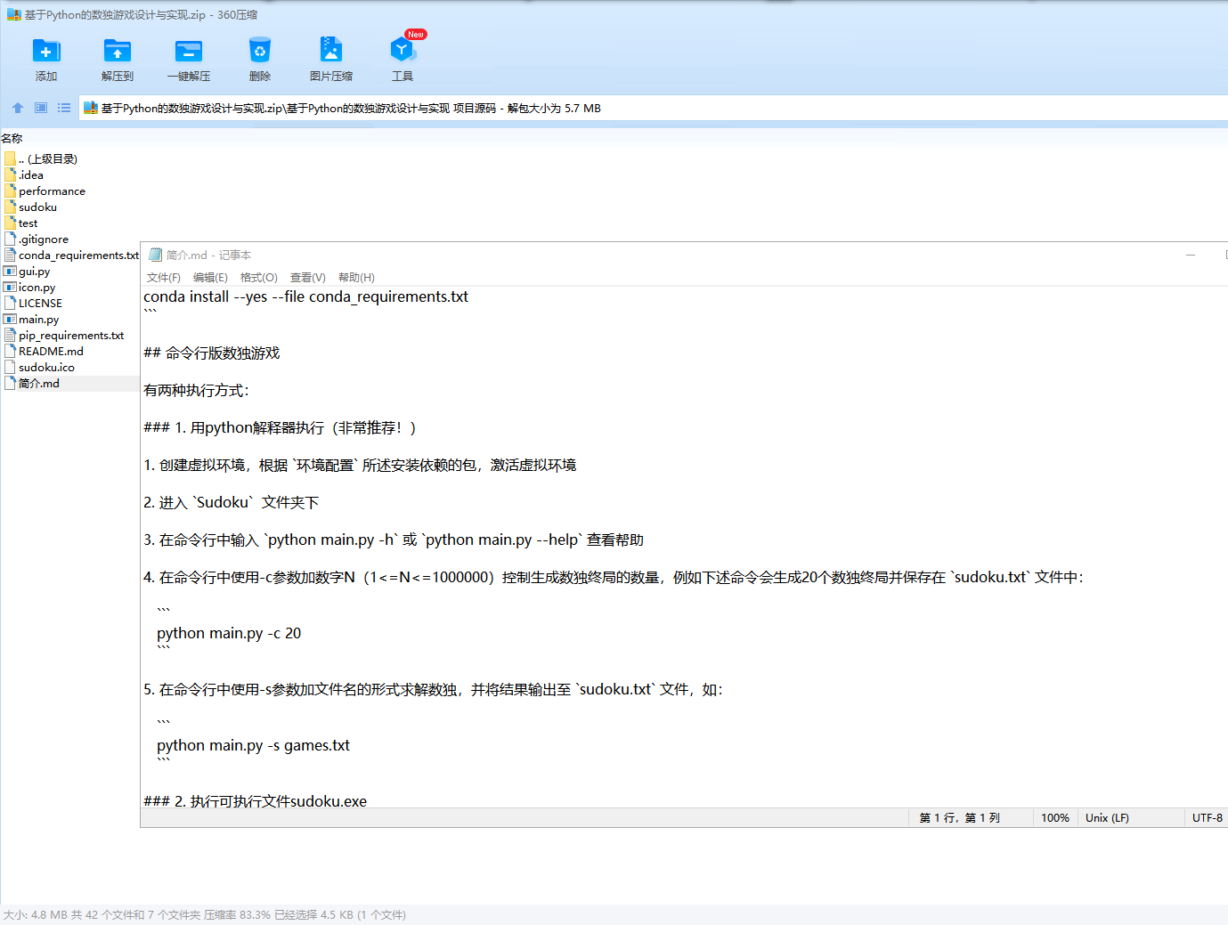The width and height of the screenshot is (1228, 925).
Task: Click the icon.py file icon
Action: pyautogui.click(x=11, y=287)
